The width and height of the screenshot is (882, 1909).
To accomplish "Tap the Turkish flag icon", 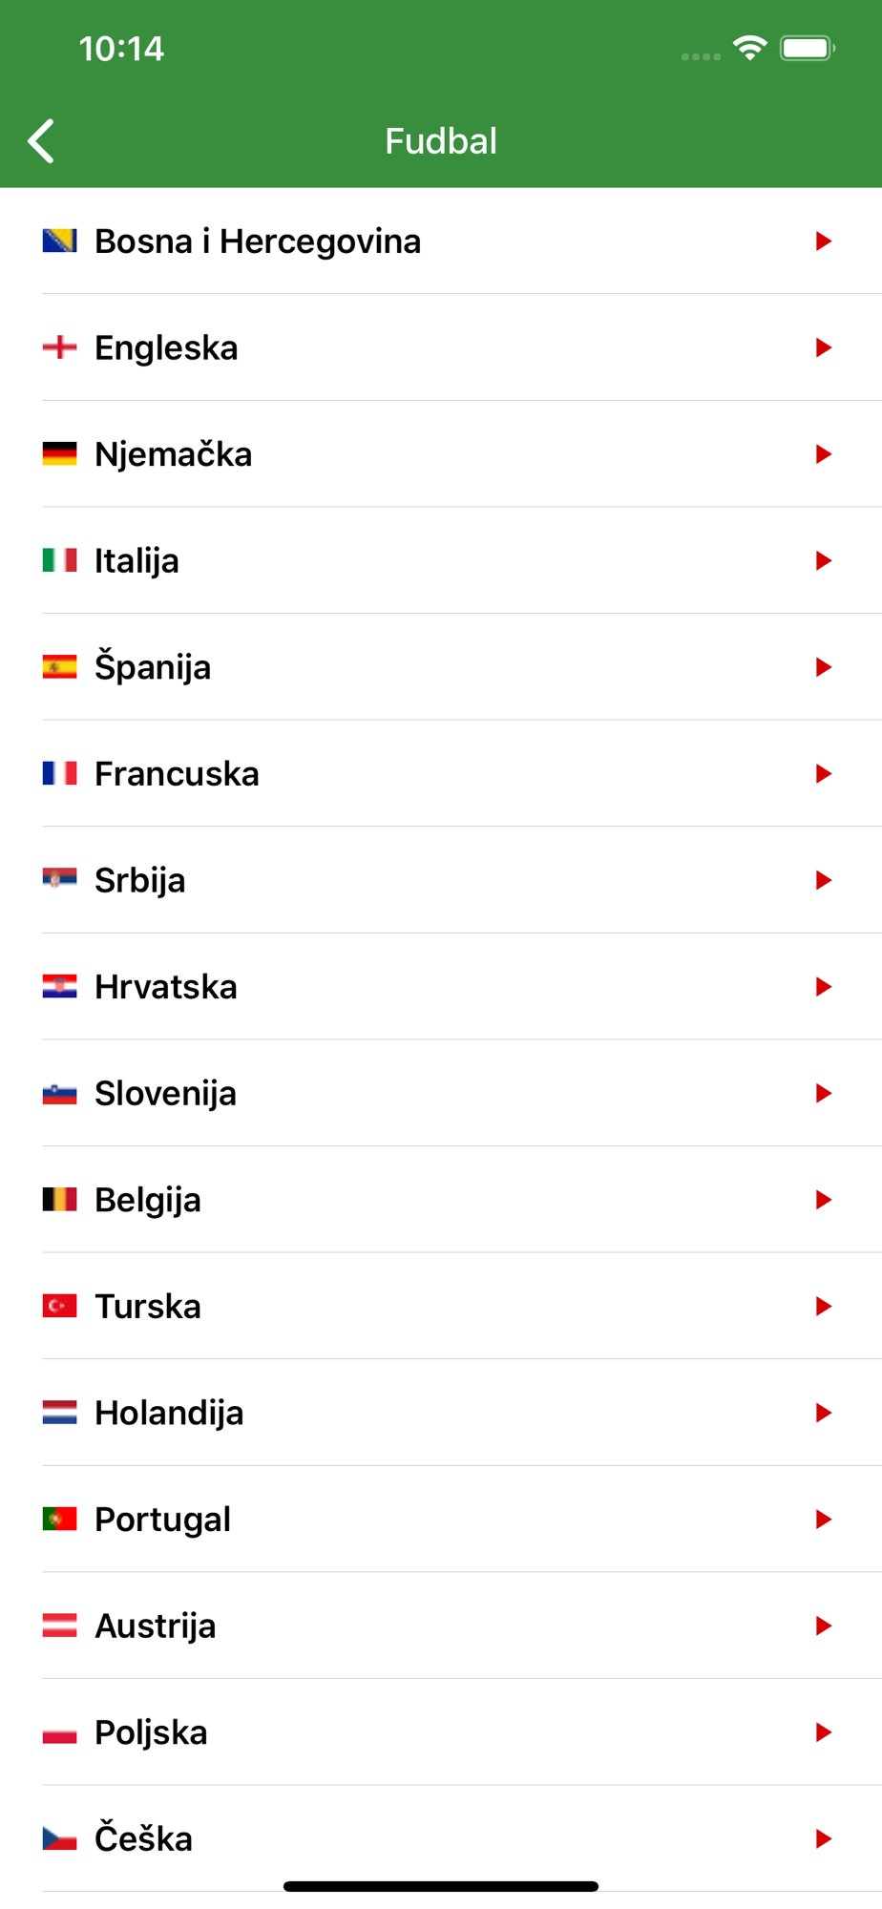I will click(59, 1306).
